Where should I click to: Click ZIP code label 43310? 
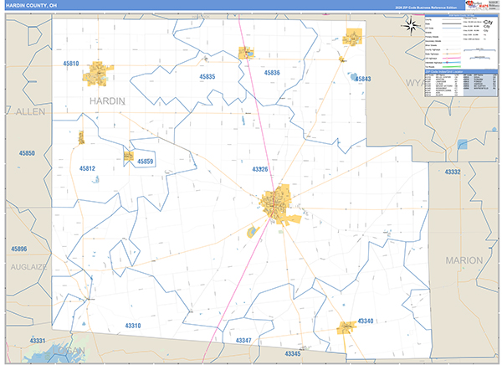click(133, 326)
